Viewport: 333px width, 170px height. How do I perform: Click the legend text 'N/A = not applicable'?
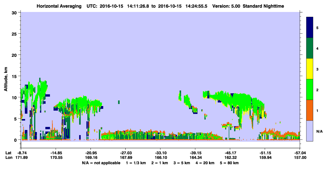click(101, 163)
